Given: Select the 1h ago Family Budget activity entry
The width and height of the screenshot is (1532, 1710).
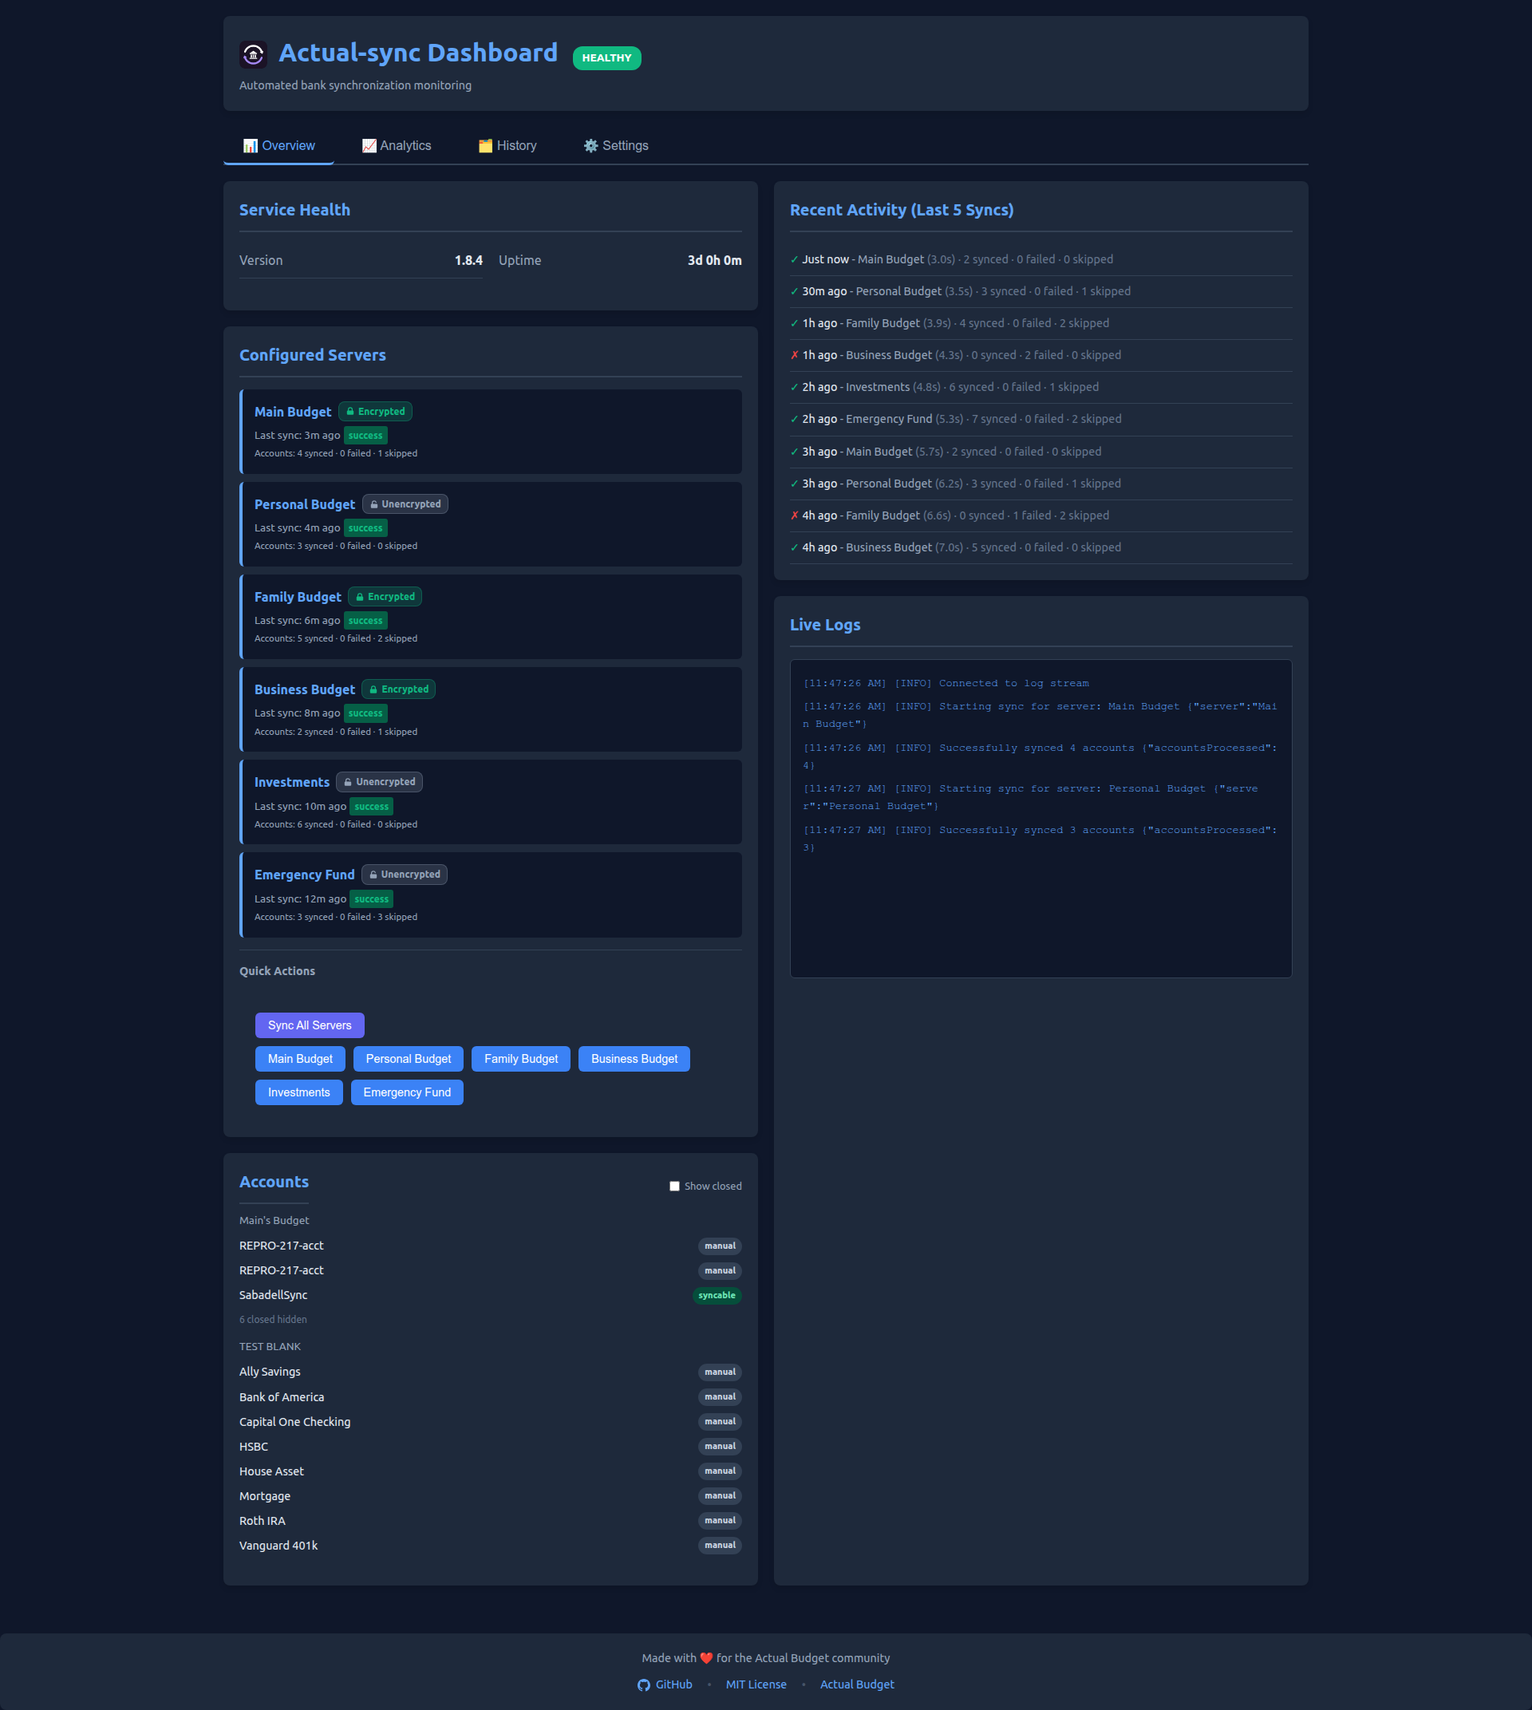Looking at the screenshot, I should (x=1041, y=323).
